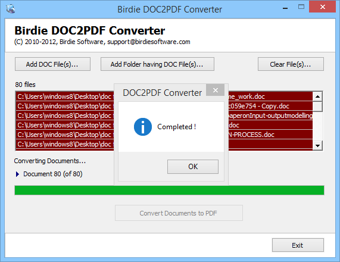Click file list scroll up arrow
340x262 pixels.
coord(317,96)
